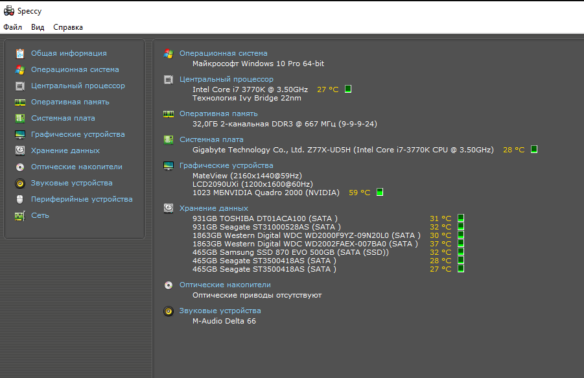Select Центральный процессор in sidebar

(78, 86)
